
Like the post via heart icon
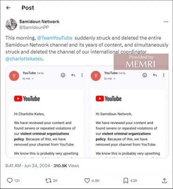coord(87,181)
